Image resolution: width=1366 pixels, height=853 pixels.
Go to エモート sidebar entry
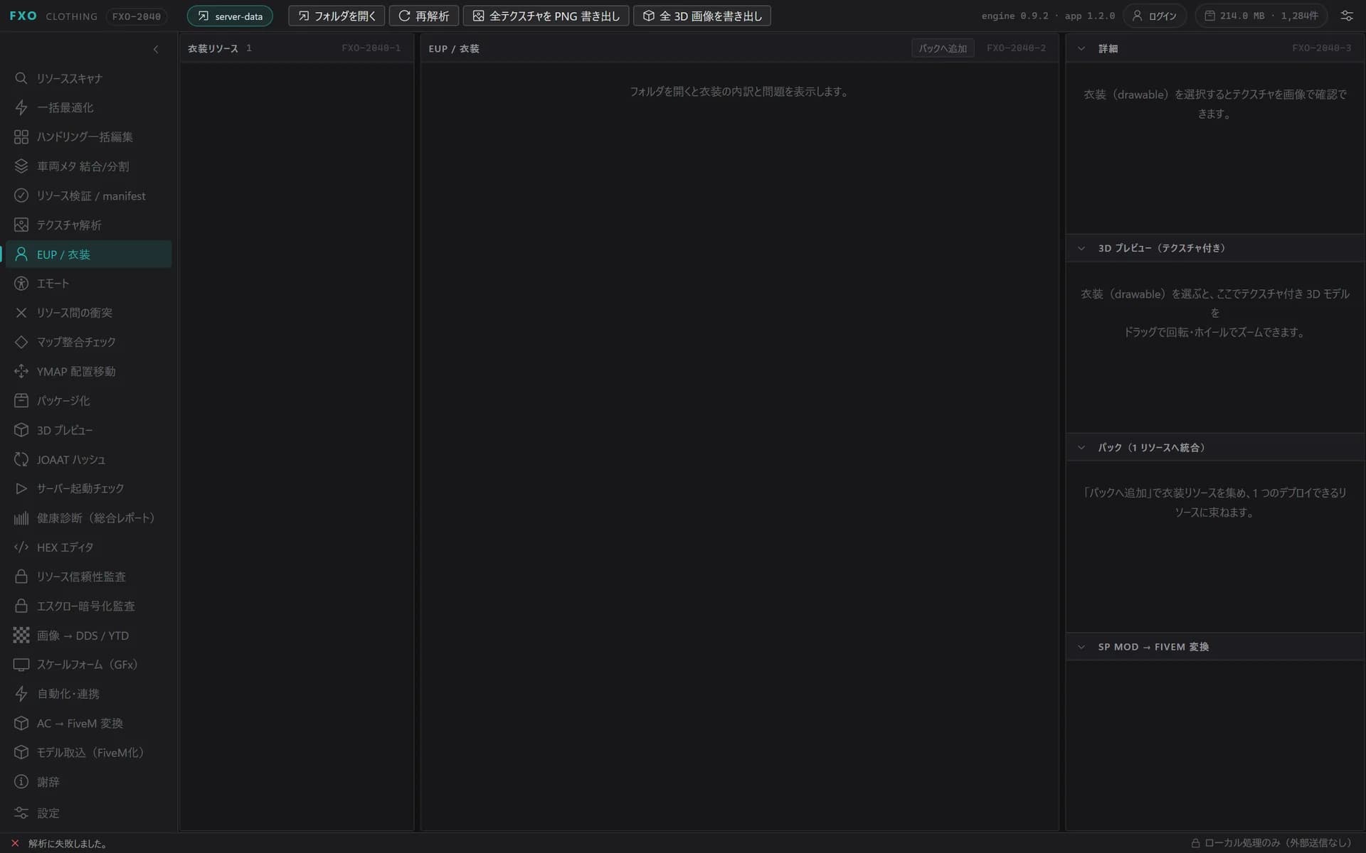[x=88, y=284]
